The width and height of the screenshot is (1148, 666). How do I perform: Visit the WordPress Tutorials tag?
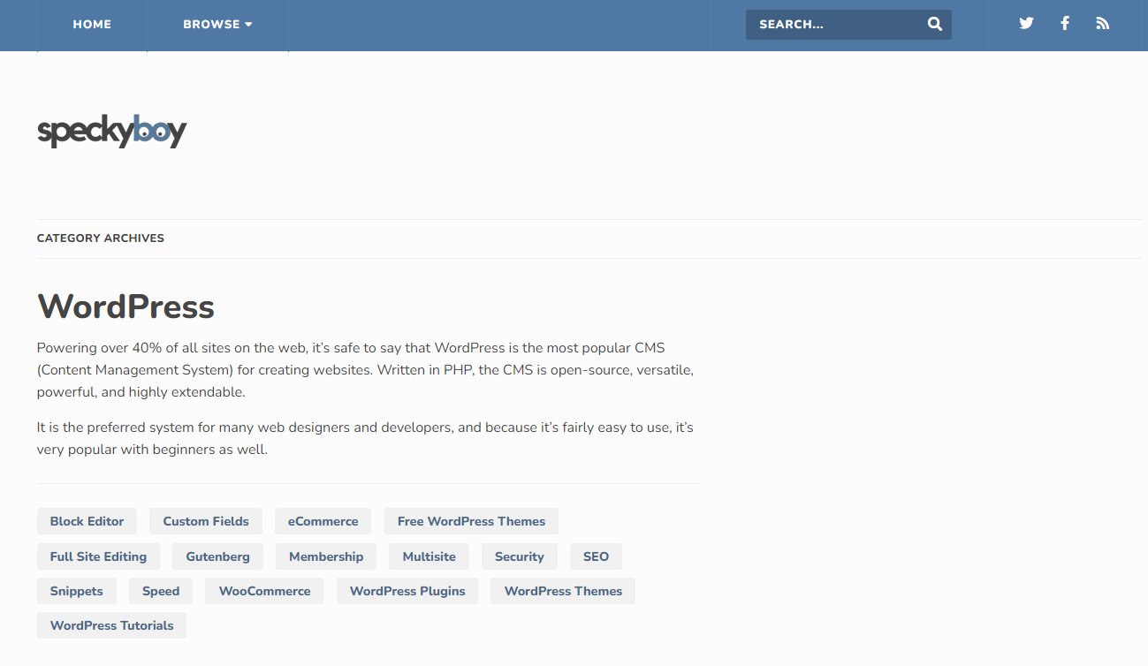click(111, 625)
